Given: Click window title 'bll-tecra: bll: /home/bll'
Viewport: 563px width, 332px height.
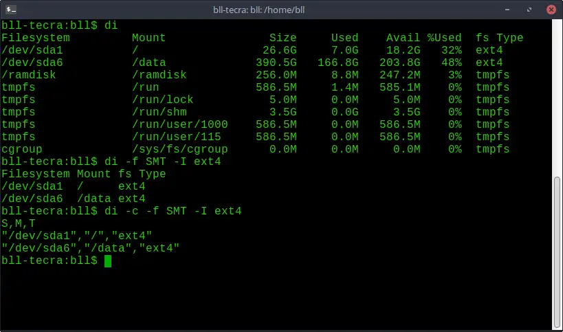Looking at the screenshot, I should 259,10.
